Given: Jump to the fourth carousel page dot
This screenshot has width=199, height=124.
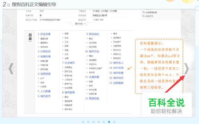Looking at the screenshot, I should pyautogui.click(x=99, y=122).
